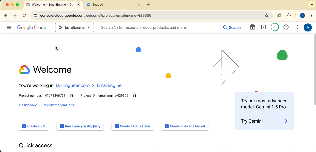Open the three-dot more options menu
The width and height of the screenshot is (316, 152).
click(297, 27)
